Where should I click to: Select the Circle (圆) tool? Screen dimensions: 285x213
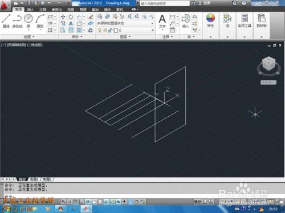(28, 21)
